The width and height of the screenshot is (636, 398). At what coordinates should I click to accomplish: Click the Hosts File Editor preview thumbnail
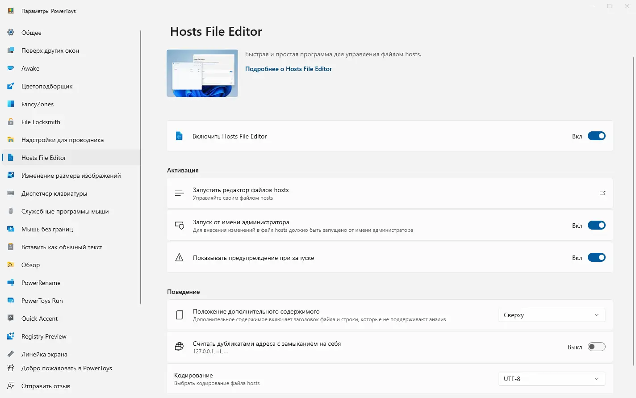(202, 73)
